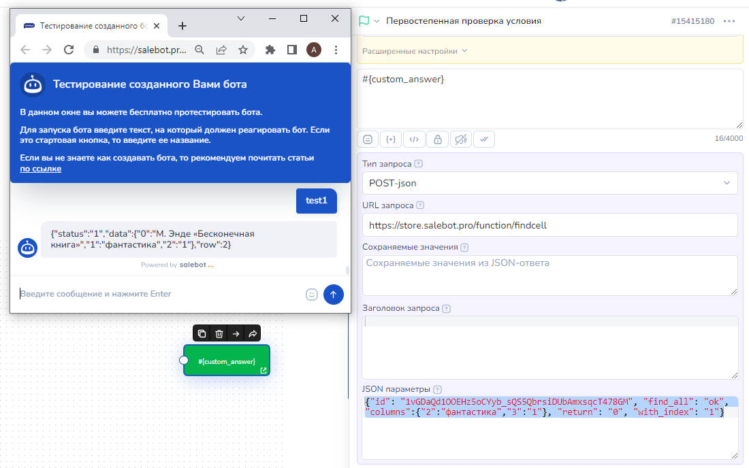Expand the Расширенные настройки section

point(415,51)
